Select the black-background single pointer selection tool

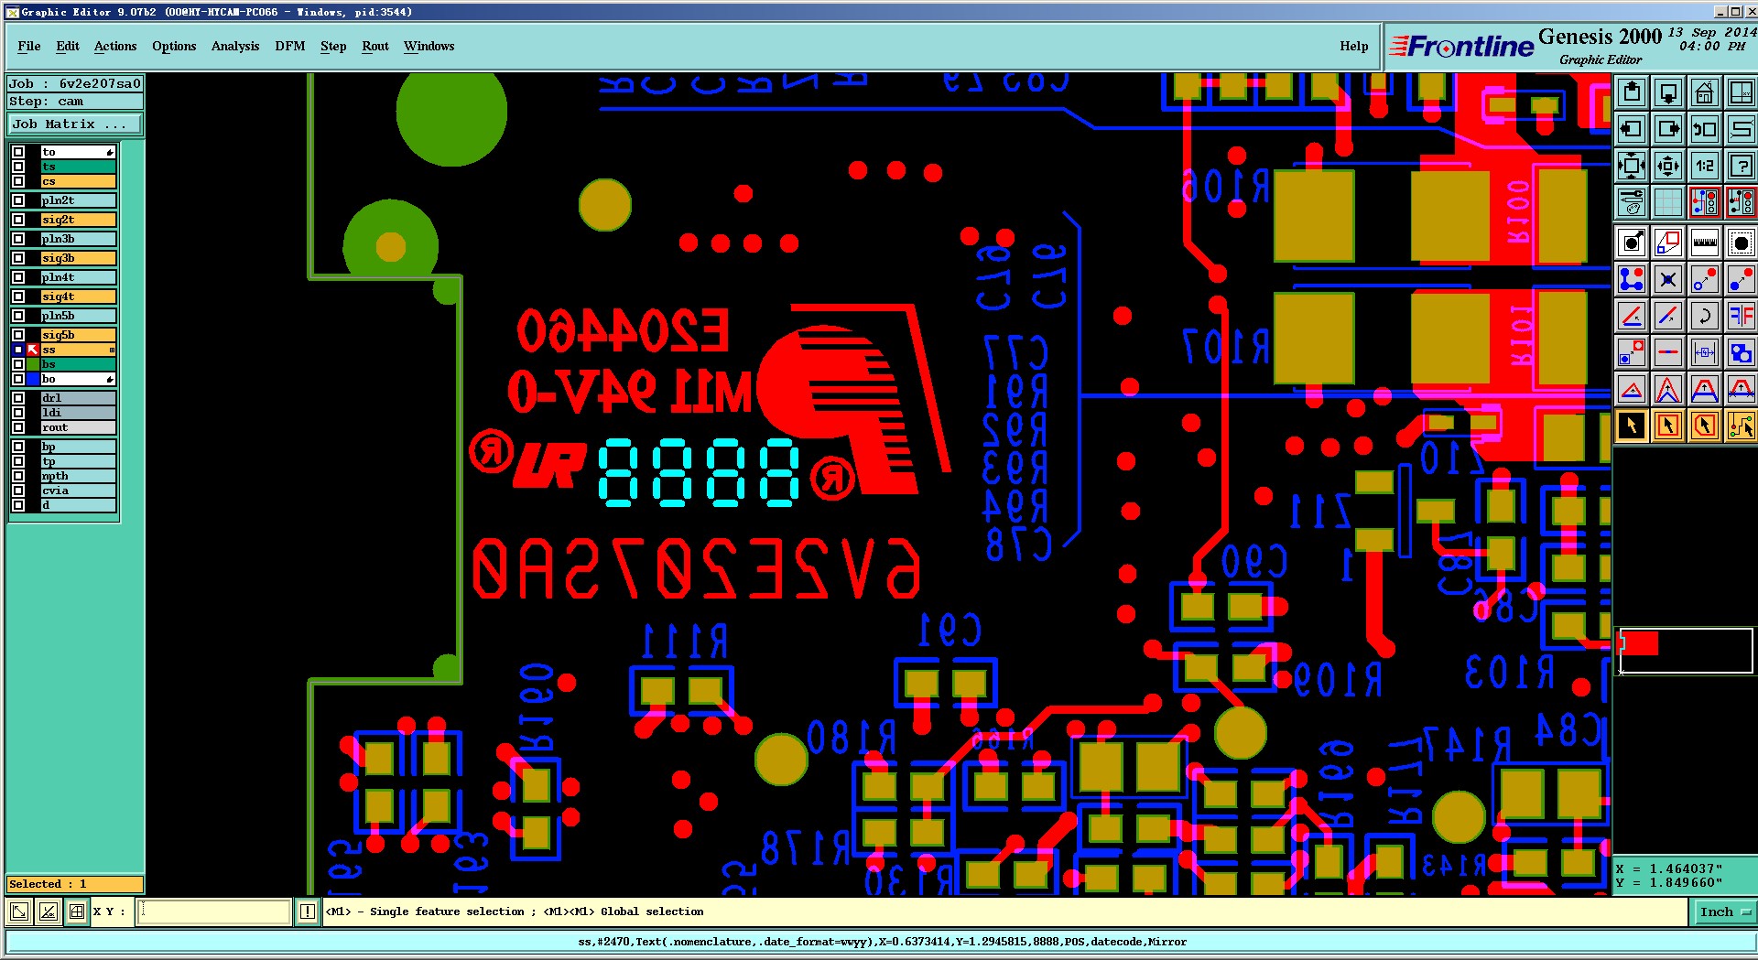1632,426
